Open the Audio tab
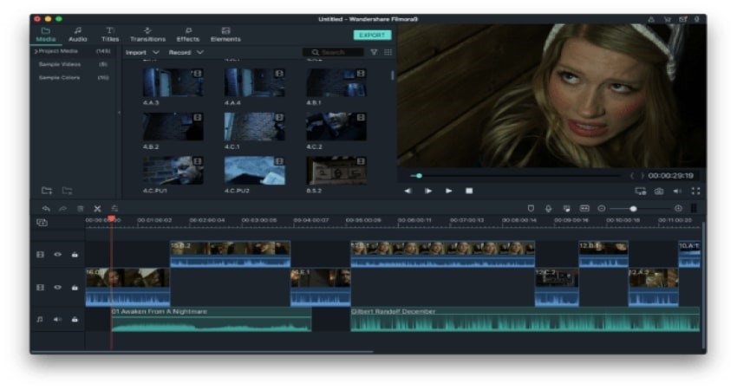The image size is (737, 390). (77, 35)
